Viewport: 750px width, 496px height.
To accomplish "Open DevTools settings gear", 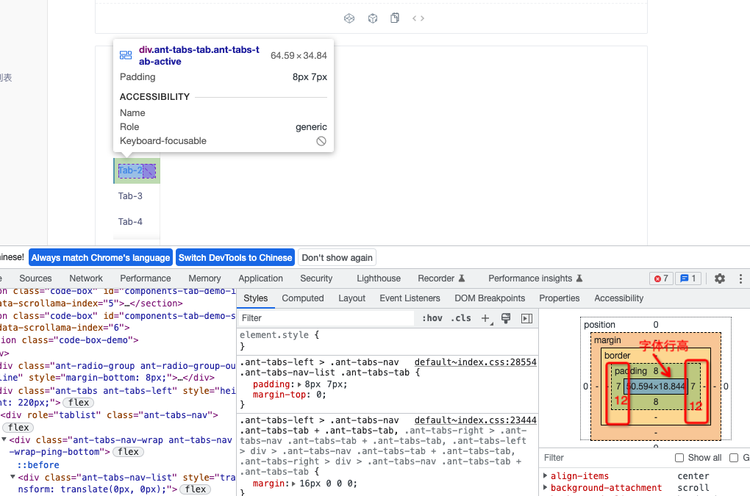I will click(719, 278).
